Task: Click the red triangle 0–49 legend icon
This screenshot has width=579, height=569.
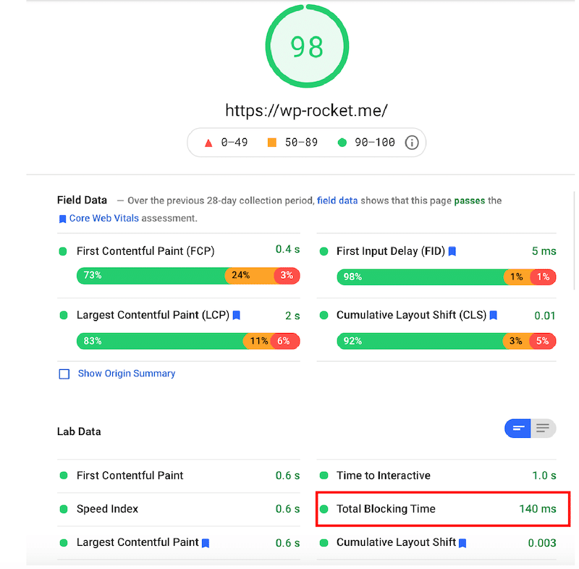Action: coord(208,143)
